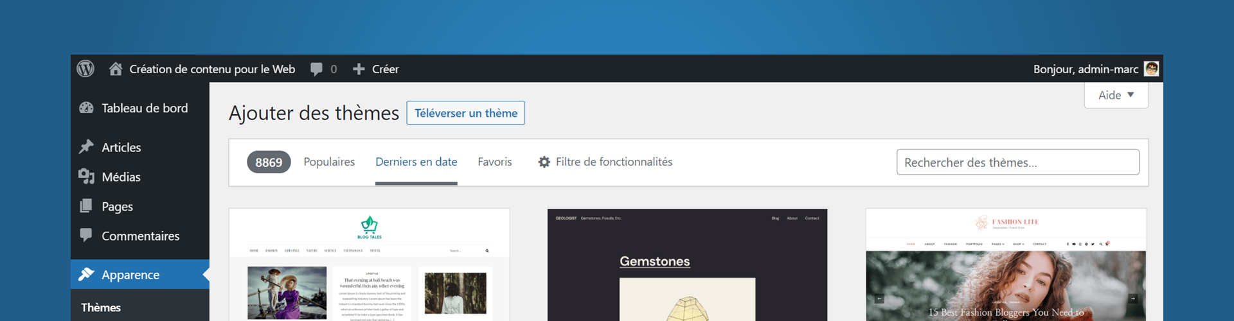
Task: Select the Fashion Lite theme thumbnail
Action: pyautogui.click(x=1006, y=265)
